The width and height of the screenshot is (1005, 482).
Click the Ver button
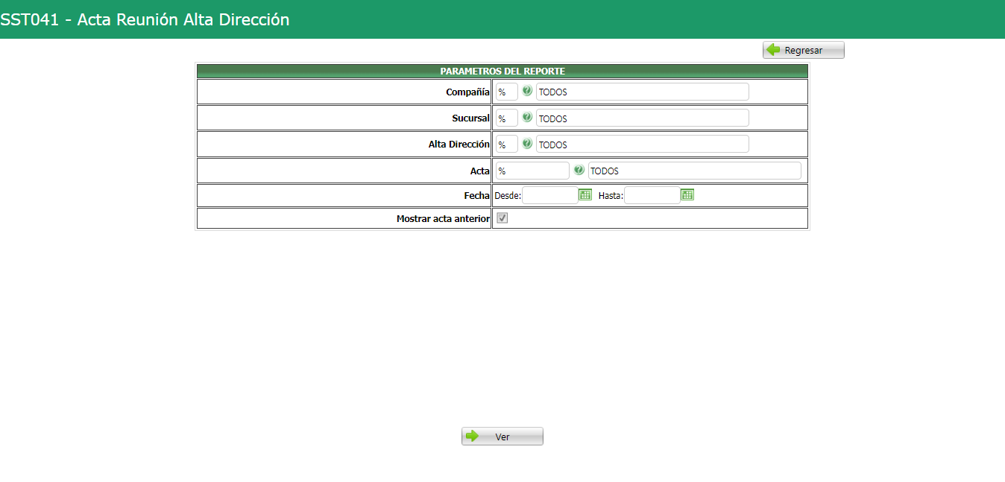[502, 437]
